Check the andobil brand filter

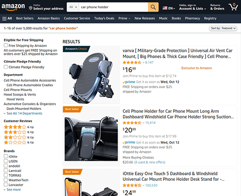6,166
